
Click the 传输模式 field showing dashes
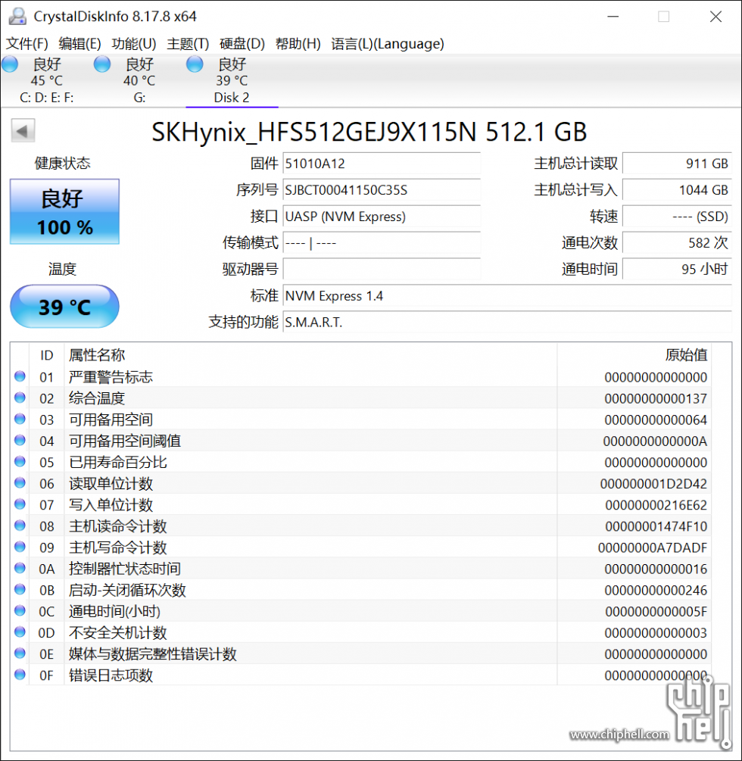click(382, 242)
